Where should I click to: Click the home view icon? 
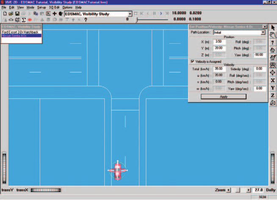(x=273, y=50)
